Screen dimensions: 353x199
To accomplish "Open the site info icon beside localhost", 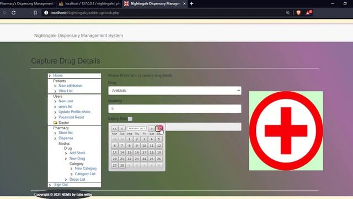I will click(x=46, y=13).
